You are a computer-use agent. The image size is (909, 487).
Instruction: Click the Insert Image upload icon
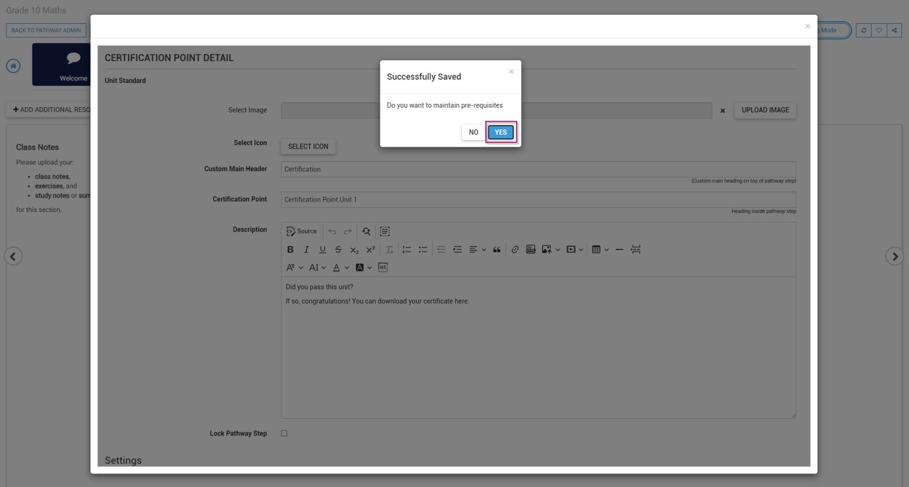point(546,249)
